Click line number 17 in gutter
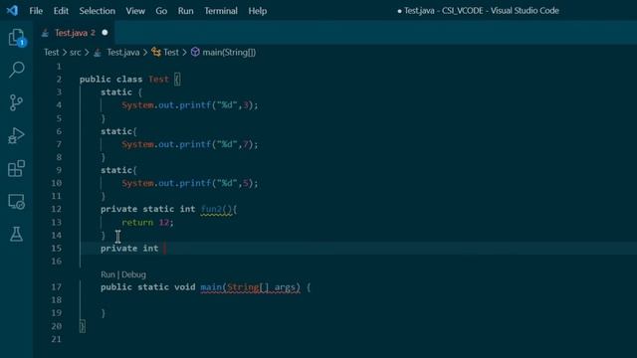The width and height of the screenshot is (637, 358). tap(57, 287)
